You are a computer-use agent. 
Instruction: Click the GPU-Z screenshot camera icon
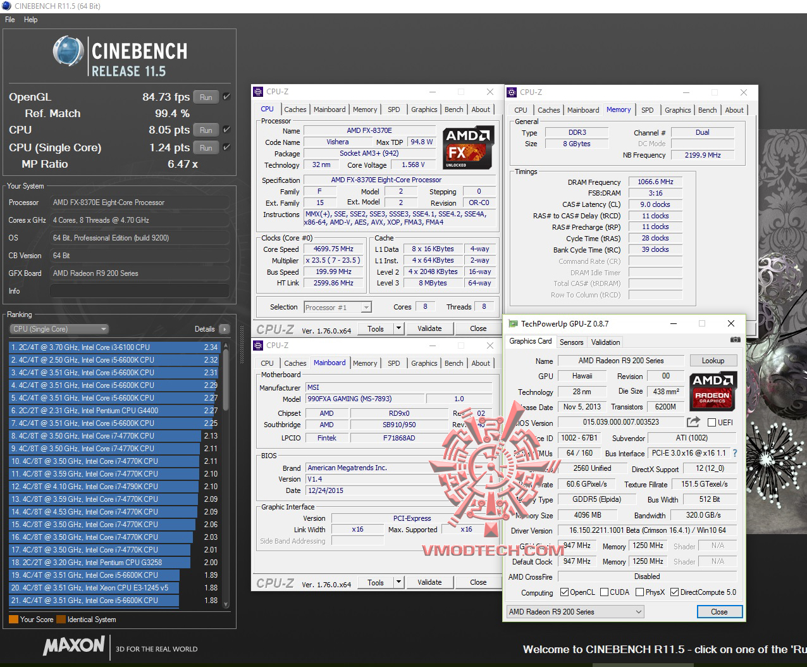(735, 340)
